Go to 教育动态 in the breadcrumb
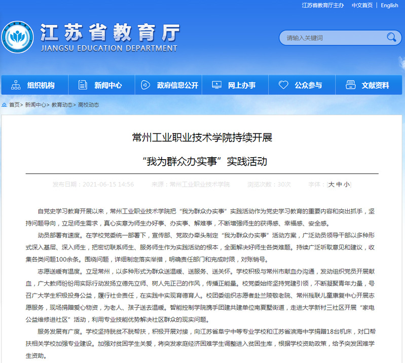This screenshot has height=363, width=405. (x=62, y=105)
